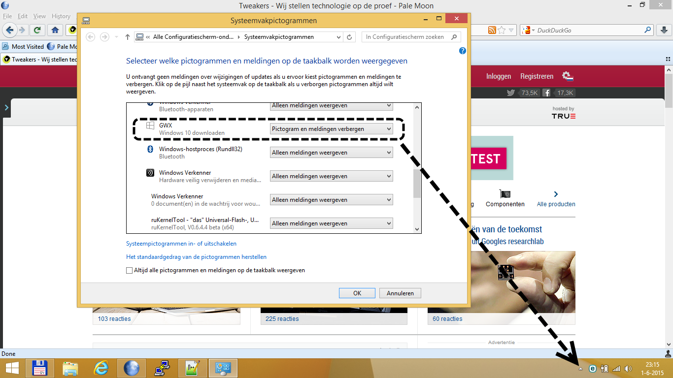673x378 pixels.
Task: Open recent locations dropdown in control panel
Action: tap(116, 37)
